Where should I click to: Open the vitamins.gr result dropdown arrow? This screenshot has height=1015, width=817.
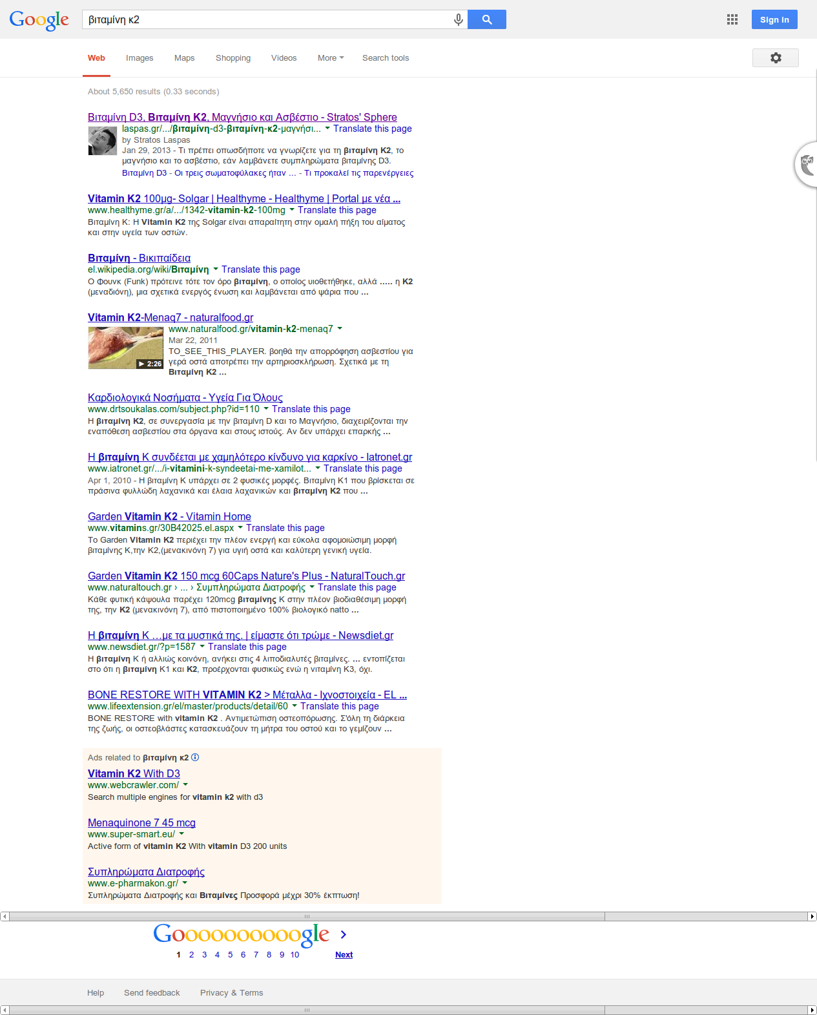coord(240,527)
